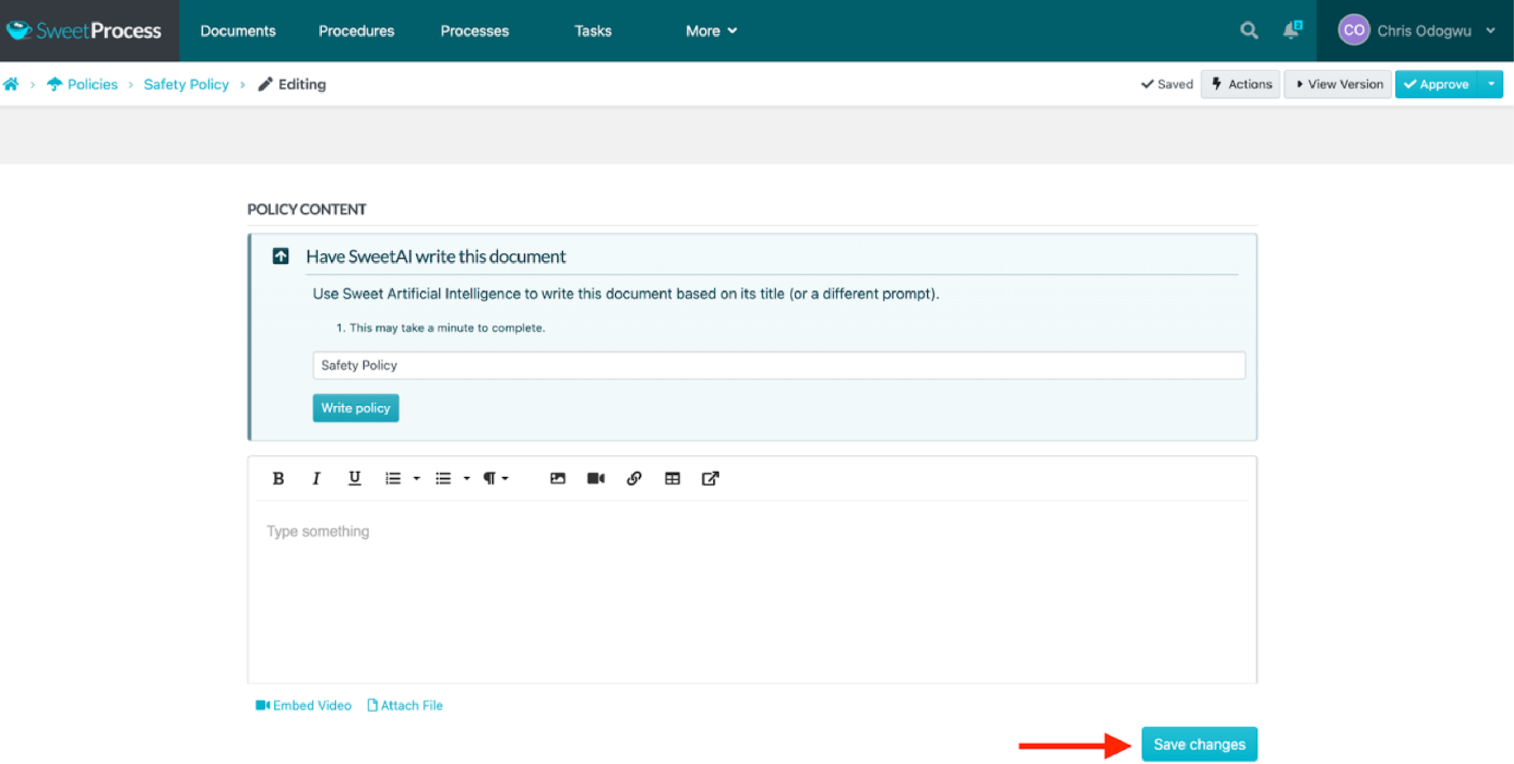The image size is (1514, 764).
Task: Click the underline formatting icon
Action: pyautogui.click(x=354, y=477)
